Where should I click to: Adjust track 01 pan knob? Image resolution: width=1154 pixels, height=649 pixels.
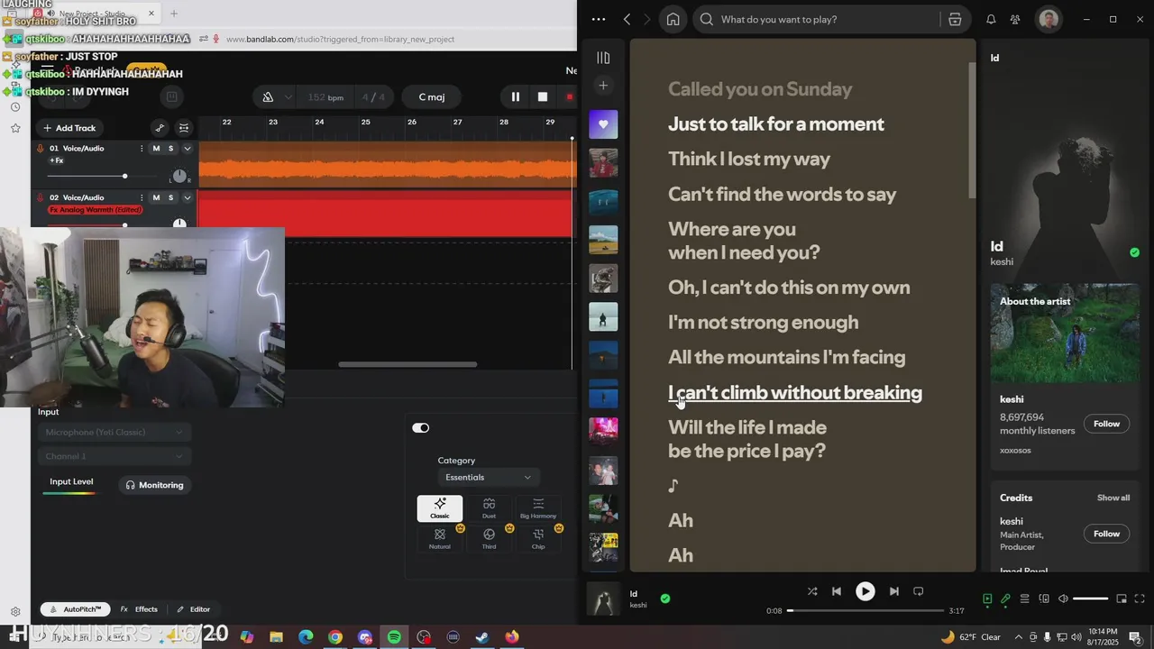pos(179,176)
